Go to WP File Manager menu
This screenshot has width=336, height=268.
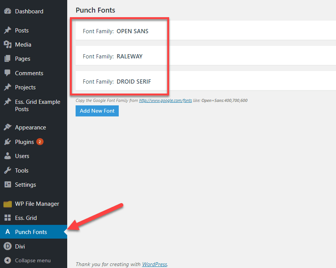37,204
